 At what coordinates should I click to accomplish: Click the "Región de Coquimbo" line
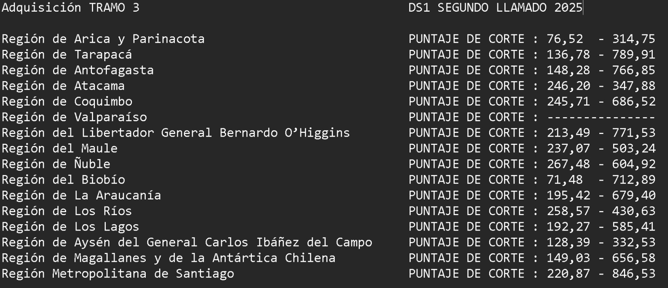[x=67, y=102]
